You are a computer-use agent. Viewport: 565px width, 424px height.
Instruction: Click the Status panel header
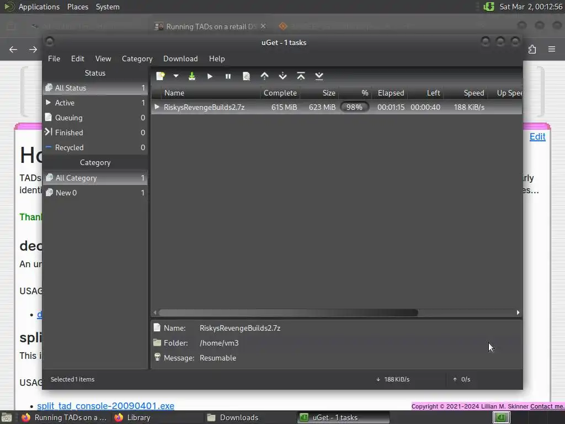click(x=95, y=73)
